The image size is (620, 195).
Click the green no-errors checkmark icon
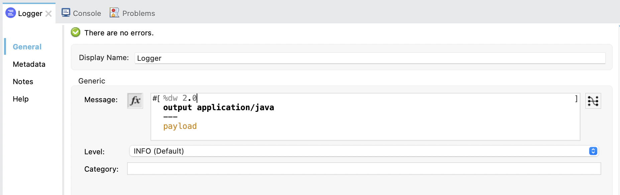tap(76, 32)
